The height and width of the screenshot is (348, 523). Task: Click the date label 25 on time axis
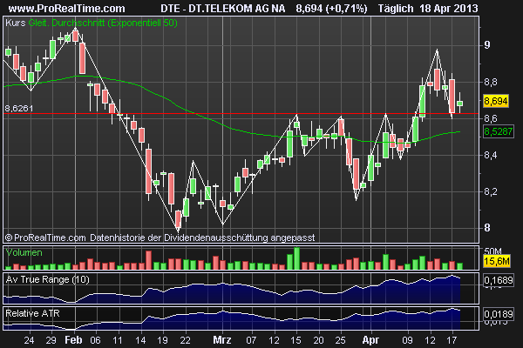(x=341, y=340)
